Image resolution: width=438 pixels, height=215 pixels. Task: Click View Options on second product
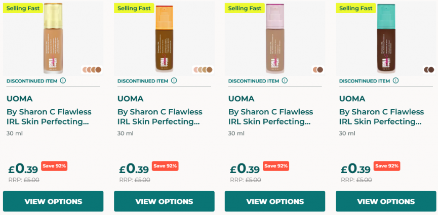coord(164,201)
